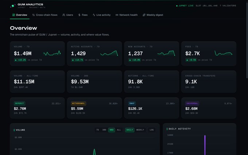The height and width of the screenshot is (155, 248).
Task: Click the $2.68M universal amount
Action: pos(191,109)
